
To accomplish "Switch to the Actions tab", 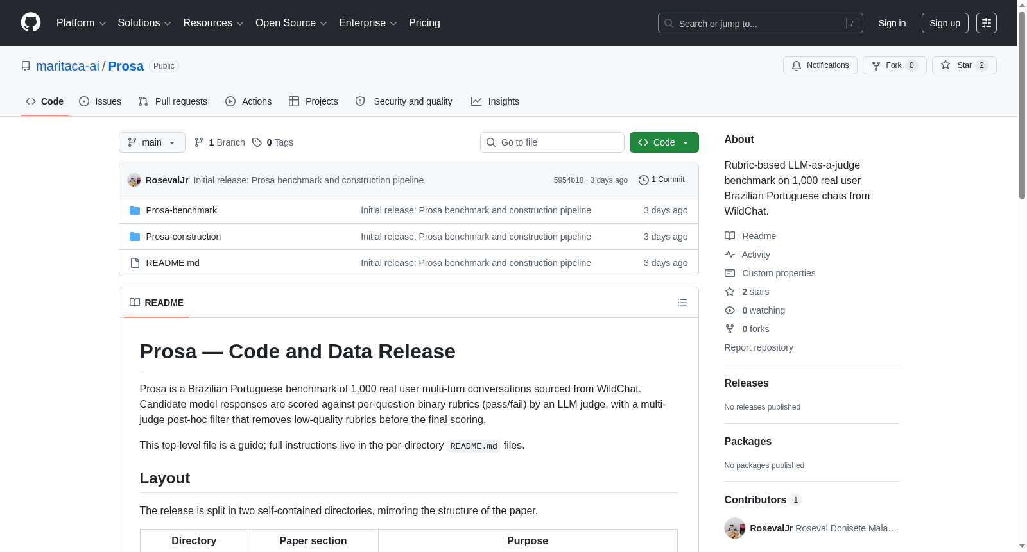I will coord(248,101).
